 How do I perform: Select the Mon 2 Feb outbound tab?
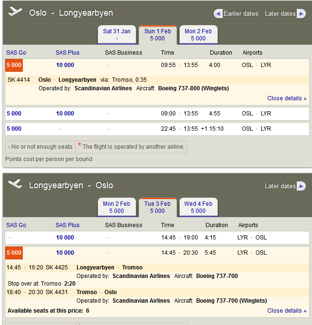tap(198, 35)
